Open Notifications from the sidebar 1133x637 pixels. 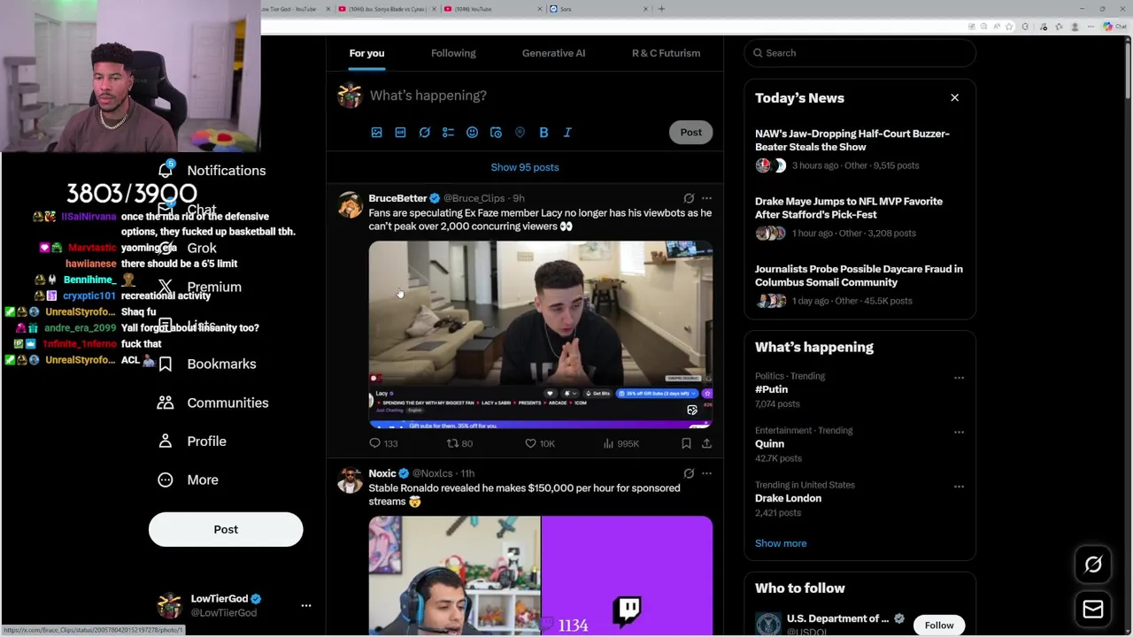tap(212, 170)
